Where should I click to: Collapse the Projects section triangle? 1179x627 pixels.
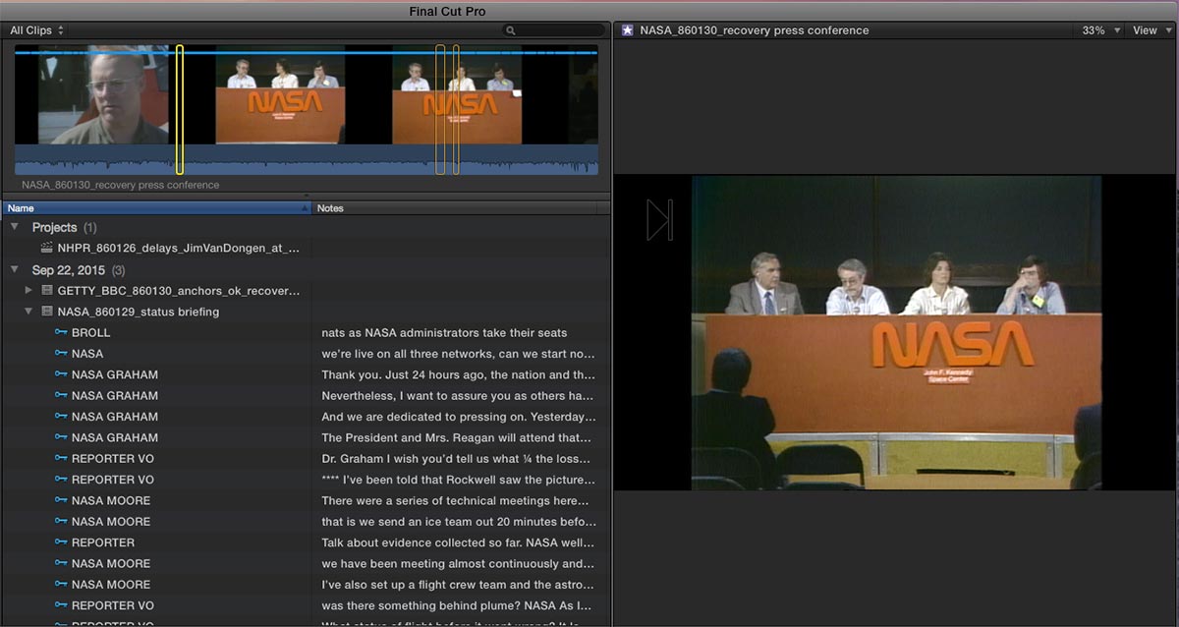[x=15, y=227]
